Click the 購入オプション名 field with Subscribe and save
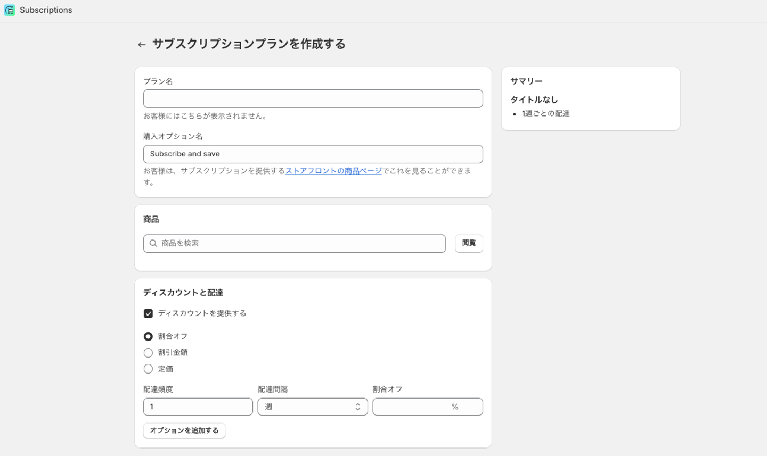This screenshot has width=767, height=456. tap(313, 154)
